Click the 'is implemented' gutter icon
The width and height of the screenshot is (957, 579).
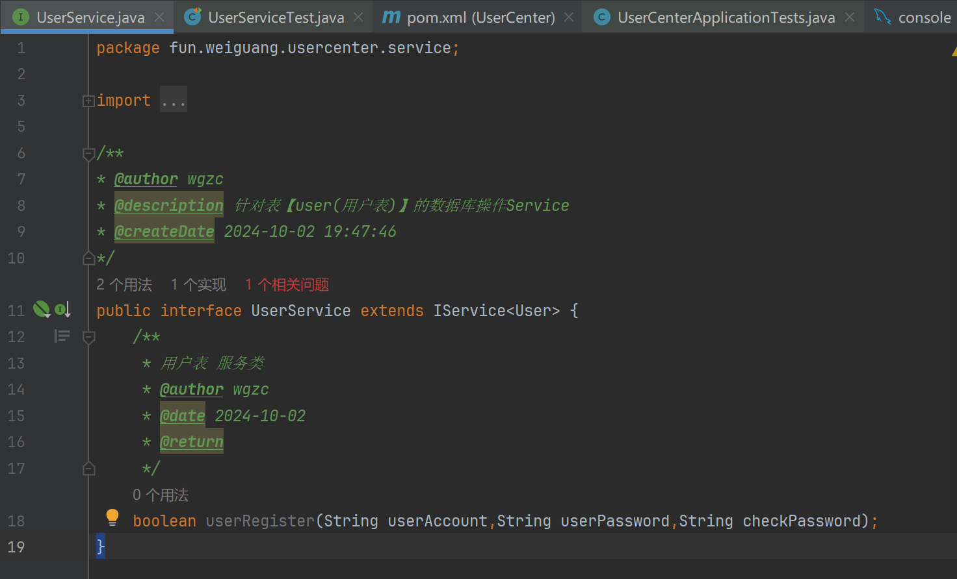(62, 310)
